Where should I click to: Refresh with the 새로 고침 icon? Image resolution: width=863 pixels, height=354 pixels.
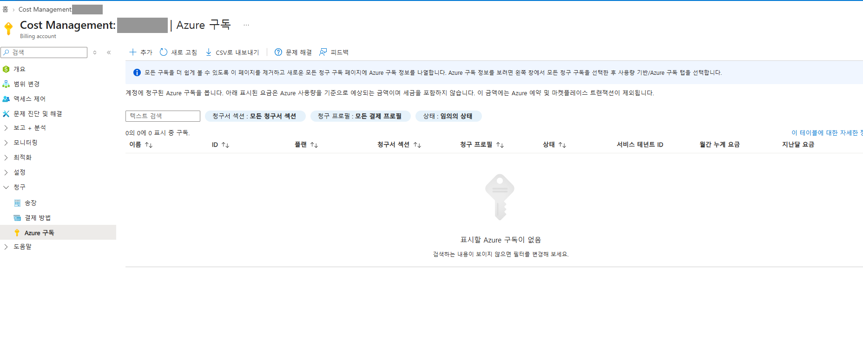[164, 52]
